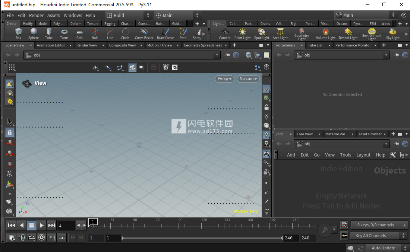Create a Grid object
The width and height of the screenshot is (410, 252).
coord(79,34)
